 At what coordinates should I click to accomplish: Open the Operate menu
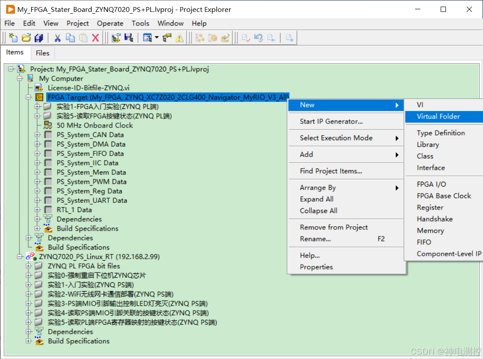[x=110, y=23]
